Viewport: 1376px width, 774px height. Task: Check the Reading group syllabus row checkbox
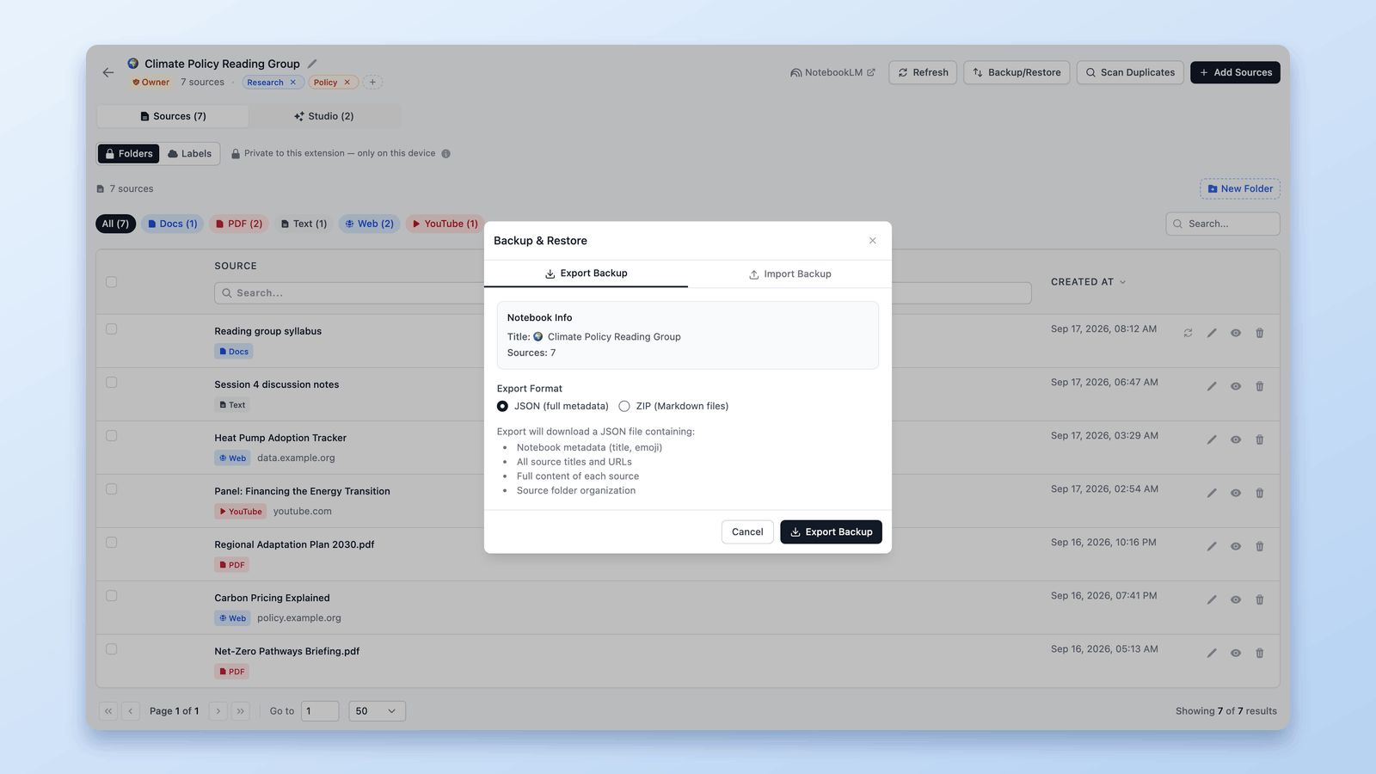111,329
